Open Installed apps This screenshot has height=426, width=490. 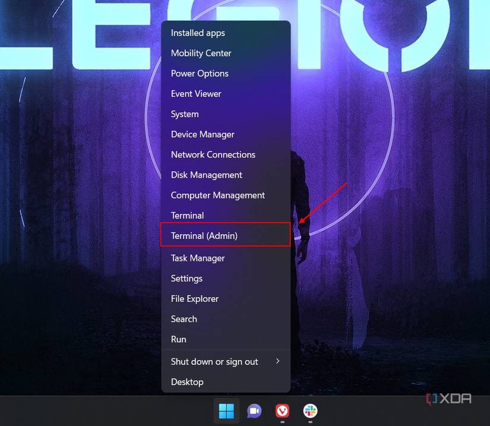coord(198,33)
